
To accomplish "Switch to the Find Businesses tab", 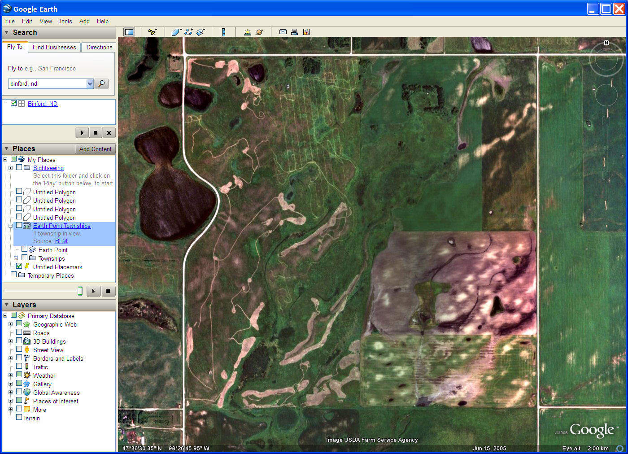I will point(54,47).
